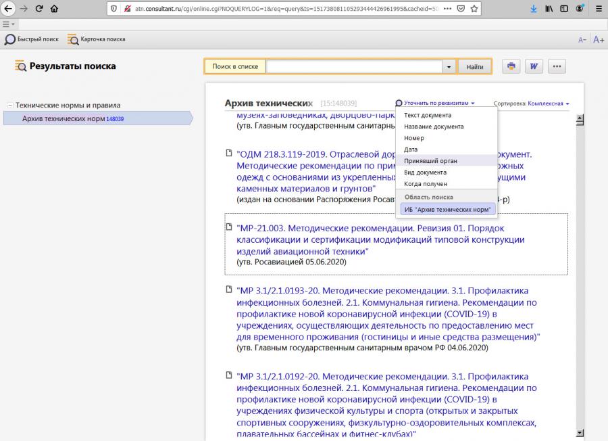This screenshot has width=608, height=441.
Task: Click the search-in-list text field
Action: (x=354, y=67)
